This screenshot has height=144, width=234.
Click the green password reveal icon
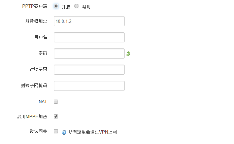pos(128,53)
